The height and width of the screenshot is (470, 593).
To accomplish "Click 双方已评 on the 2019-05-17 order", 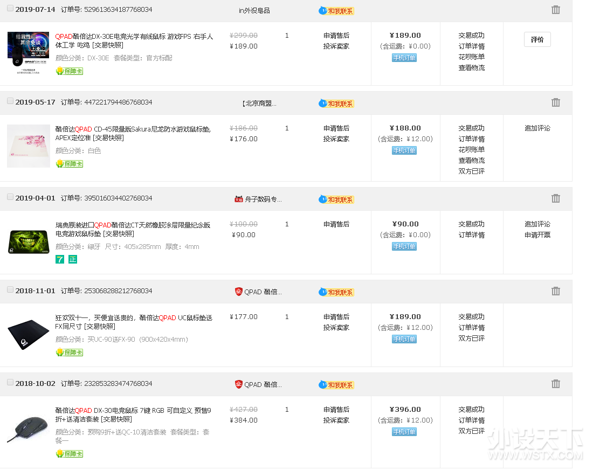I will (472, 171).
